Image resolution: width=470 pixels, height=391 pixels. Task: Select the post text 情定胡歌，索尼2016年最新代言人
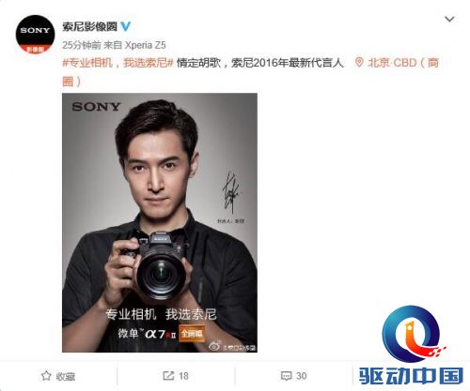[x=259, y=63]
